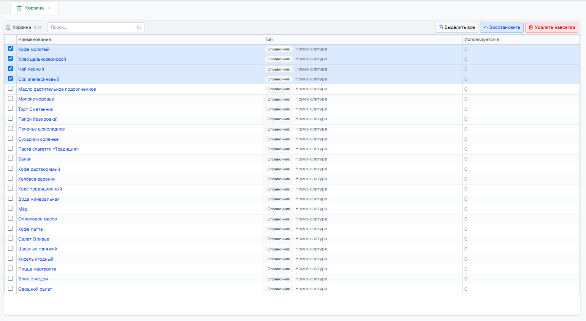Image resolution: width=586 pixels, height=321 pixels.
Task: Click Номенклатура in the Салат Оливье row
Action: coord(311,239)
